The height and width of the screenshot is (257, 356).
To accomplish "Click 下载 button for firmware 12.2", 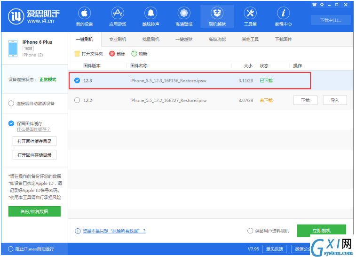I will click(305, 100).
